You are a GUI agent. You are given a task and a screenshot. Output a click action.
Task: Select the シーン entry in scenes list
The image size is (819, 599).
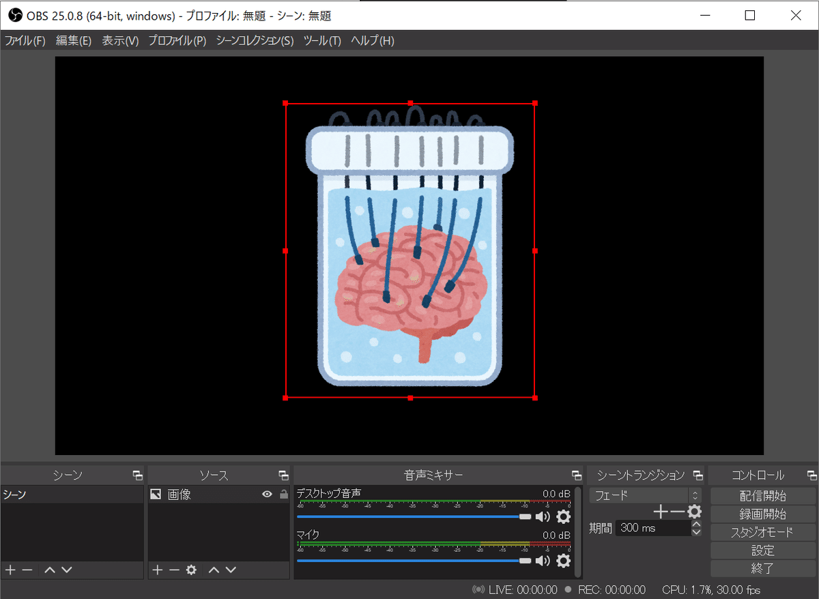72,495
